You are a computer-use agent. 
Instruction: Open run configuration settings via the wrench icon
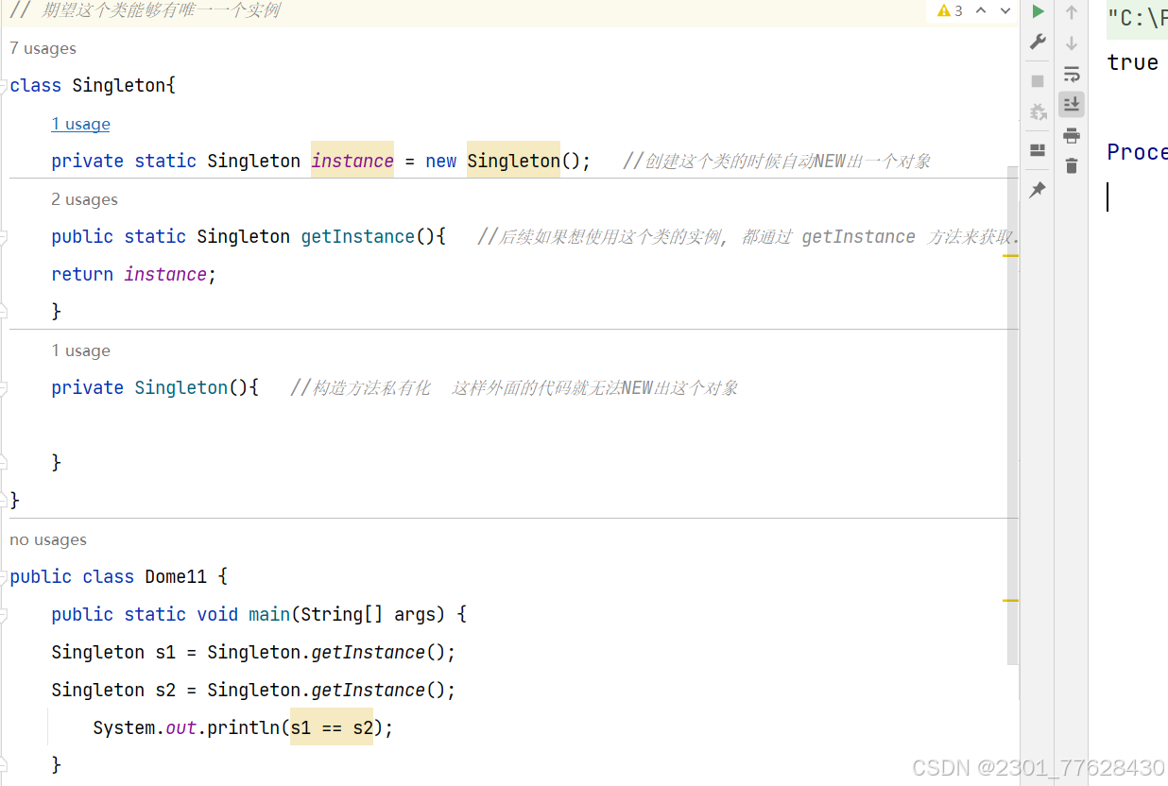pyautogui.click(x=1037, y=42)
